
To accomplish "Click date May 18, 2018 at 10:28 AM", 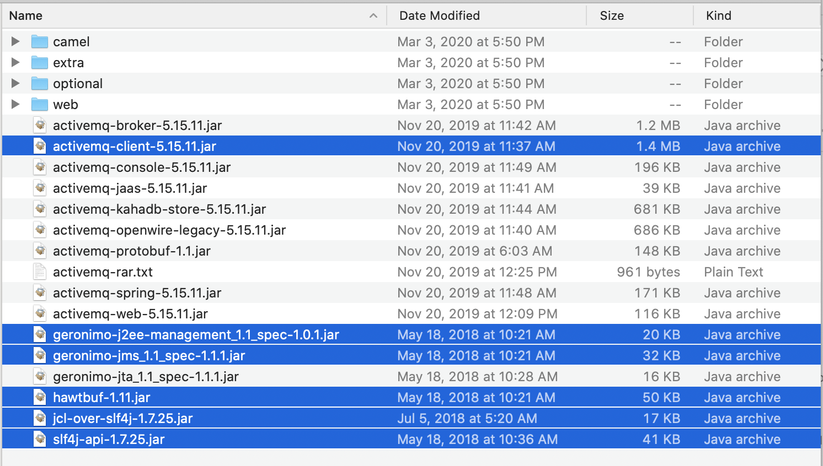I will coord(478,377).
